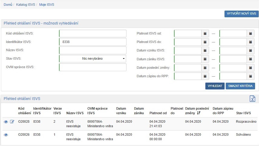Clear filters with Smazat kritéria

point(241,86)
